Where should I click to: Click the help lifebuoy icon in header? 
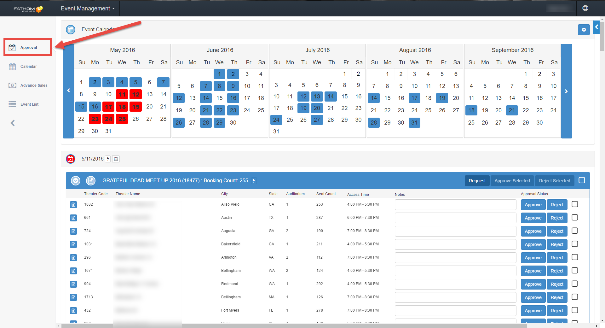585,8
